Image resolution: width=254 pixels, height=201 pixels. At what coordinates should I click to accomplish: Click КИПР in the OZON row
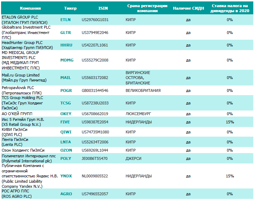[131, 150]
